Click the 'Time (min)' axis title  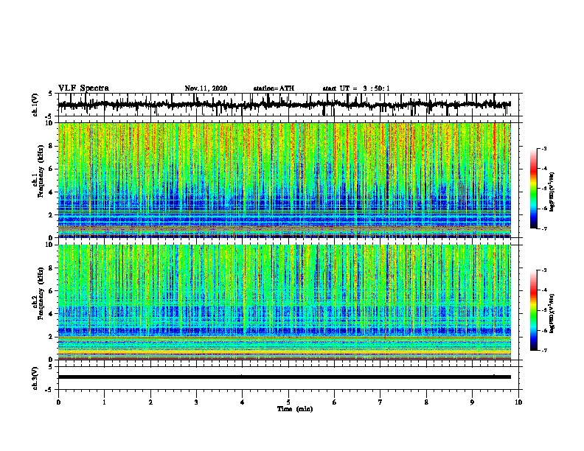pos(295,409)
